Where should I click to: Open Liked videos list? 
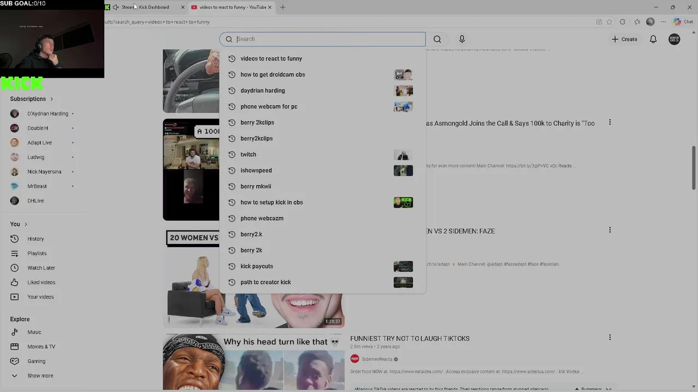(43, 283)
